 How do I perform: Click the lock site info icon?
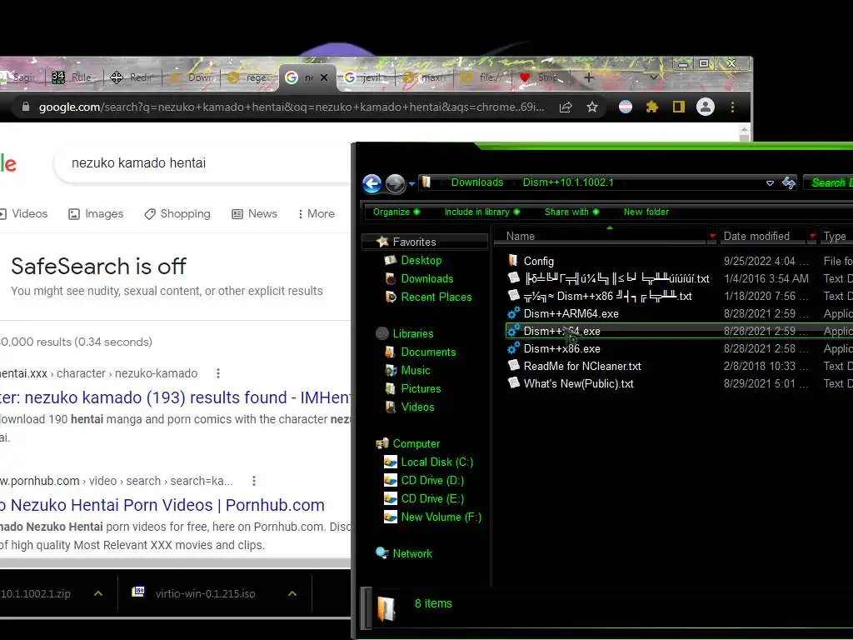click(x=26, y=107)
